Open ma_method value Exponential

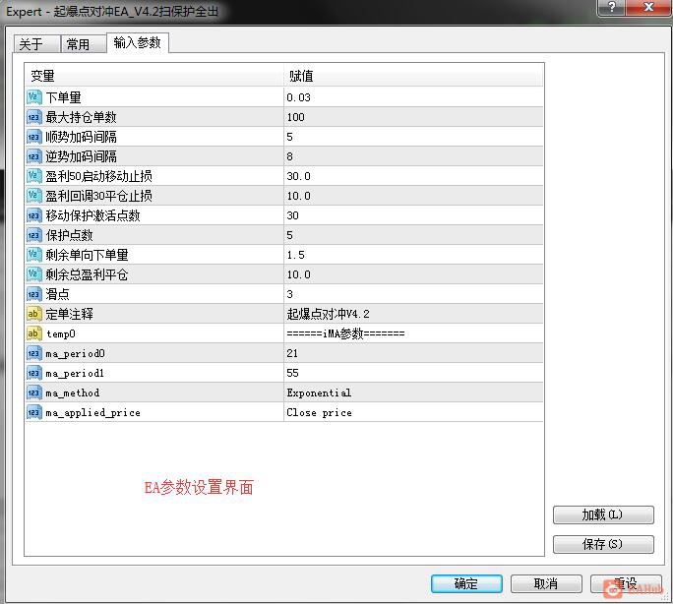click(x=413, y=393)
